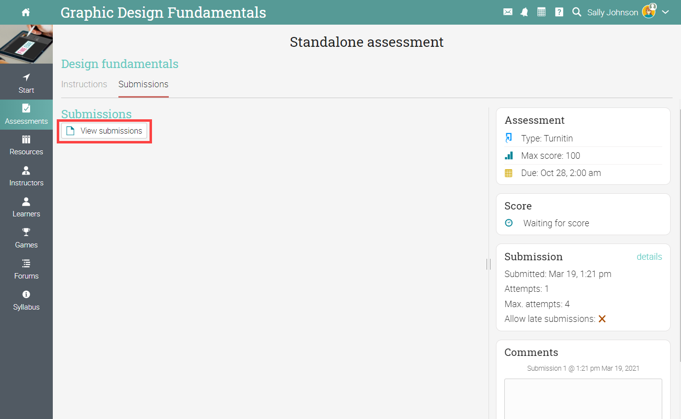The image size is (681, 419).
Task: Click the Graphic Design Fundamentals title
Action: click(163, 12)
